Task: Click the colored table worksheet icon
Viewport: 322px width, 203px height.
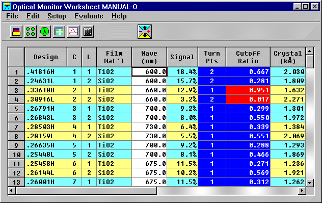Action: tap(59, 32)
